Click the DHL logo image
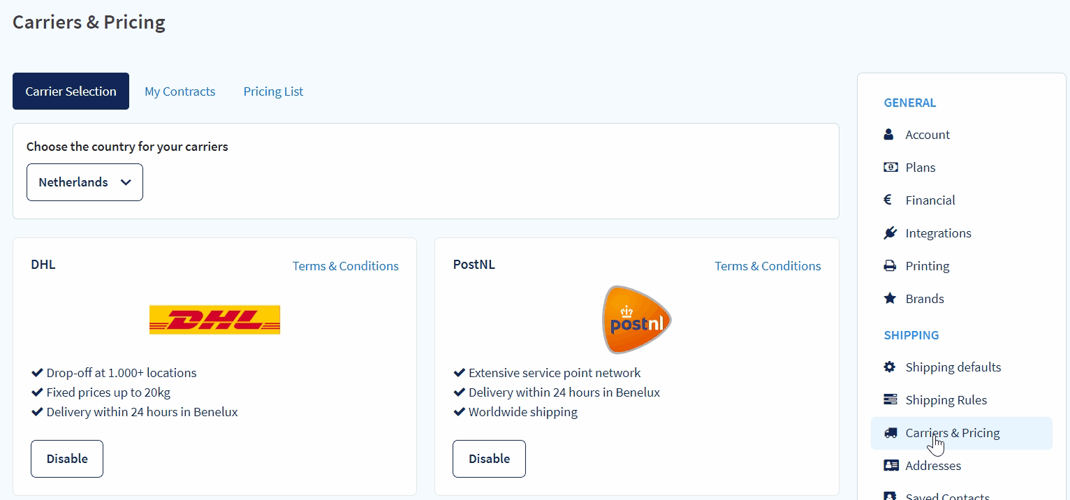Viewport: 1070px width, 500px height. click(214, 320)
